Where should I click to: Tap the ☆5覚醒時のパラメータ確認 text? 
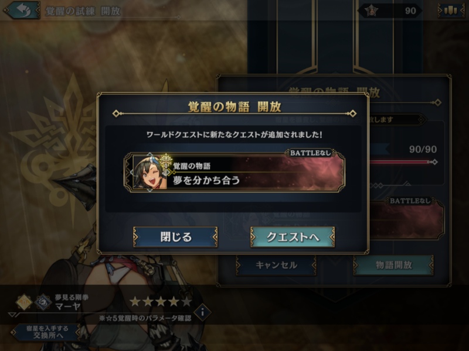pyautogui.click(x=145, y=318)
